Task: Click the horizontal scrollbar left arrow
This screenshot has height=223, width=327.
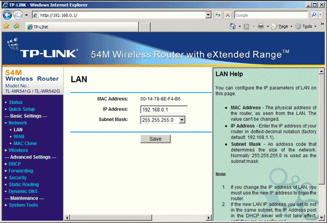Action: 67,218
